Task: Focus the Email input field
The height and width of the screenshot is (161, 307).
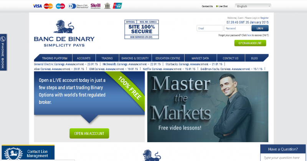Action: pos(210,28)
